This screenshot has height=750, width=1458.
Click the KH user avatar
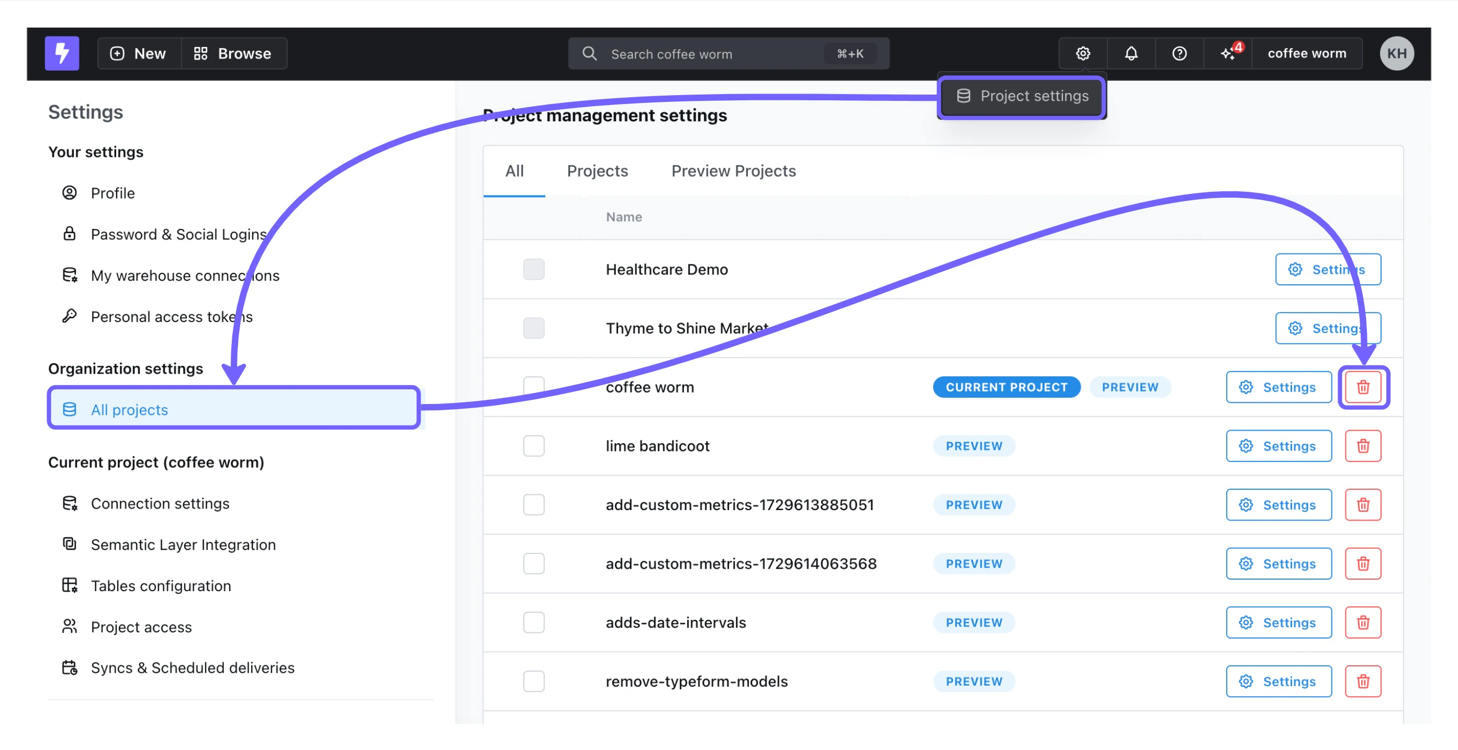click(x=1396, y=53)
